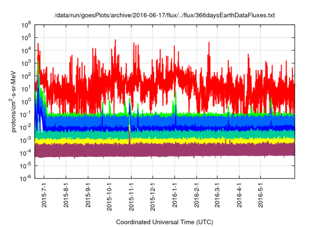Viewport: 325px width, 227px height.
Task: Click the y-axis label protons/cm²-s-sr-MeV
Action: coord(13,101)
